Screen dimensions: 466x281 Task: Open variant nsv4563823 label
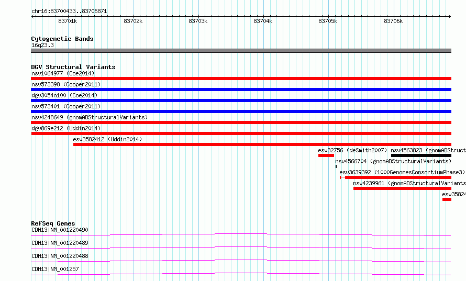[x=428, y=150]
